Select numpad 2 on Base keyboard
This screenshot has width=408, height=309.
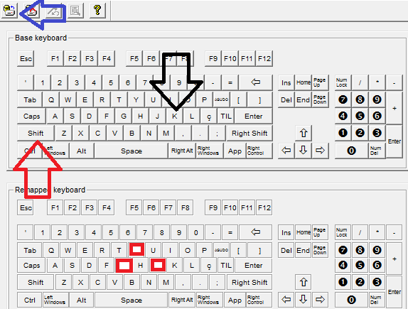[x=360, y=133]
